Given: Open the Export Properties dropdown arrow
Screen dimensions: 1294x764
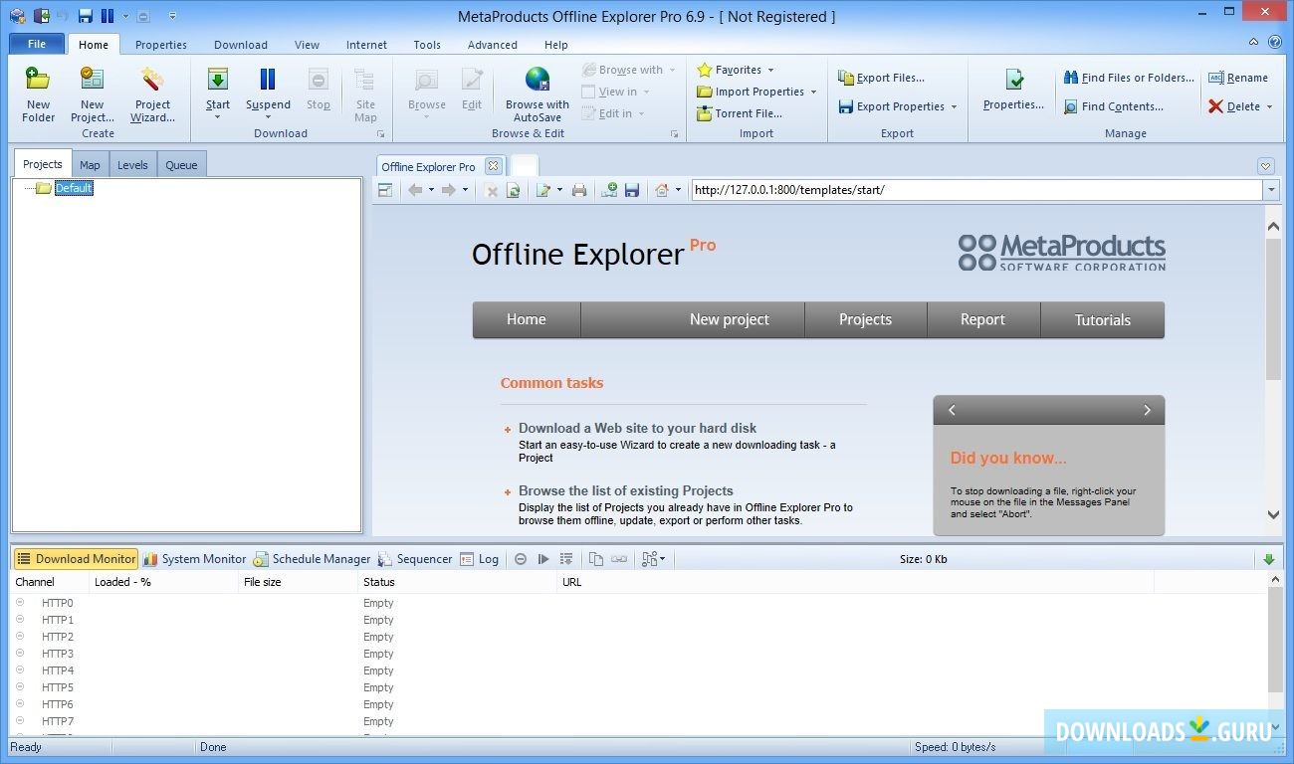Looking at the screenshot, I should pyautogui.click(x=954, y=107).
